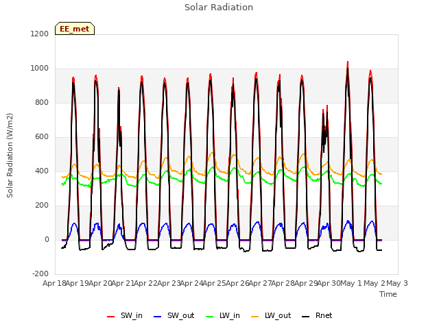
Task: Click the blue SW_out legend color marker
Action: point(158,317)
